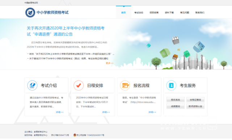Click 版权所有: 教育部考试中心 footer text
The image size is (232, 140).
coord(36,135)
